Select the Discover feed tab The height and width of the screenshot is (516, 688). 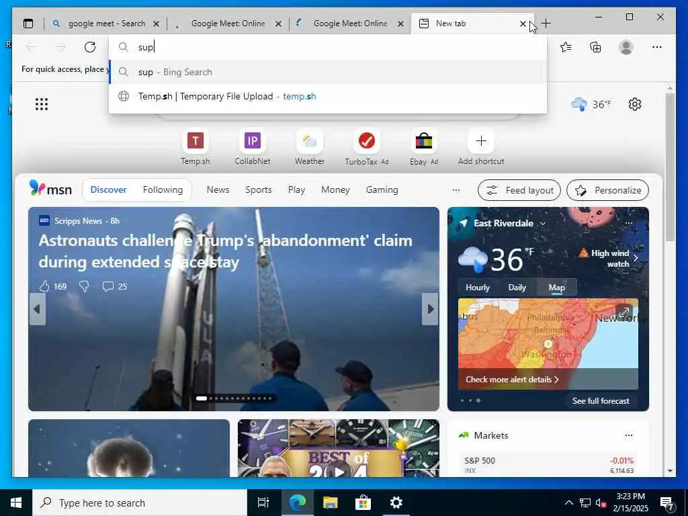coord(108,189)
